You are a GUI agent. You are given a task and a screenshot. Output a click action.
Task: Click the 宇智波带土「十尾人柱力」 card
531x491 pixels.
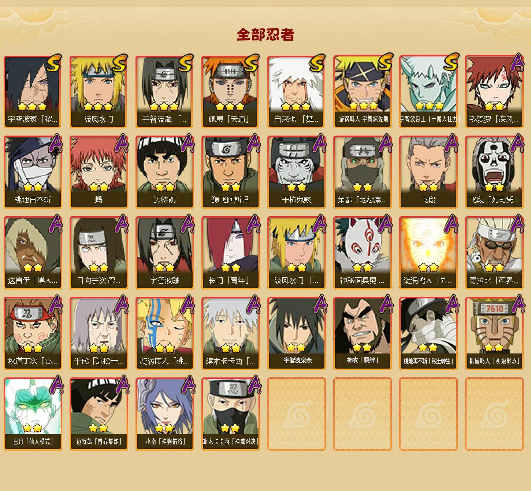428,92
